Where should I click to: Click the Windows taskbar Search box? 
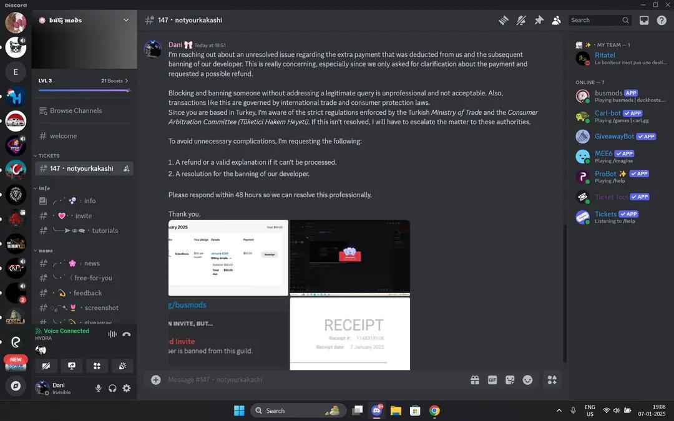[x=298, y=410]
